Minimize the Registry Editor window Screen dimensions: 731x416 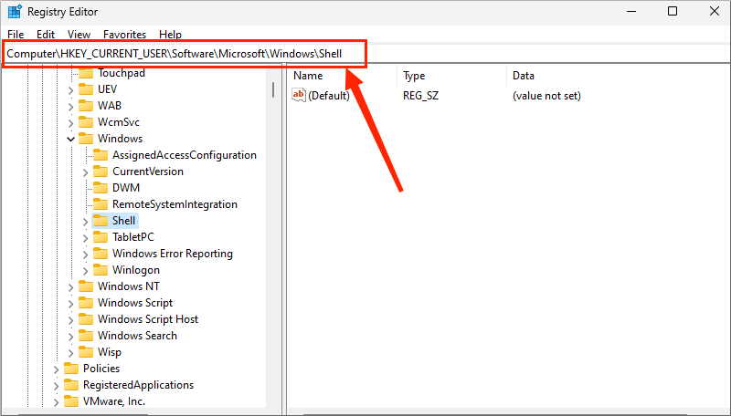(631, 11)
